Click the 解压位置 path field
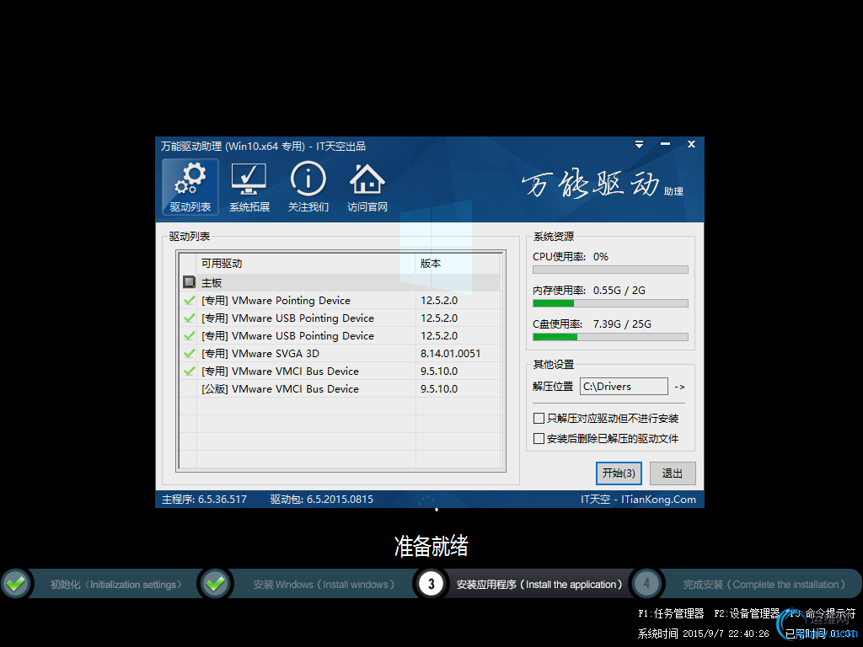This screenshot has height=647, width=863. [624, 386]
